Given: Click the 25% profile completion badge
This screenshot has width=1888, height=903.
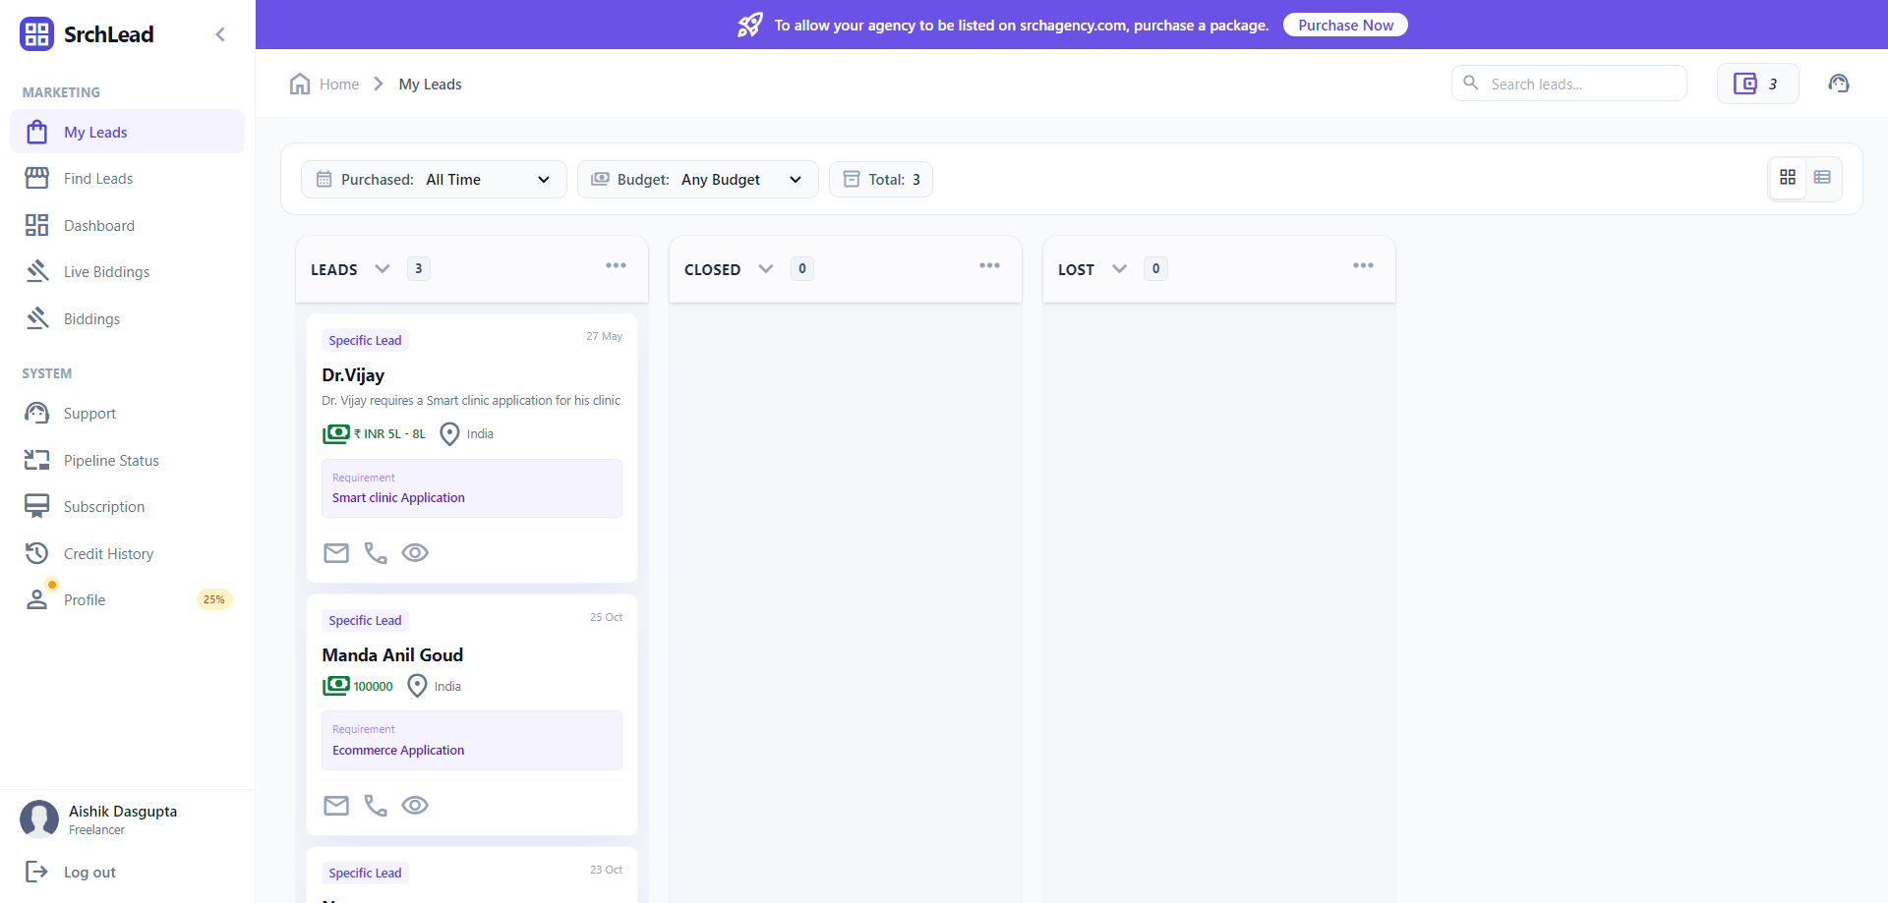Looking at the screenshot, I should [214, 599].
